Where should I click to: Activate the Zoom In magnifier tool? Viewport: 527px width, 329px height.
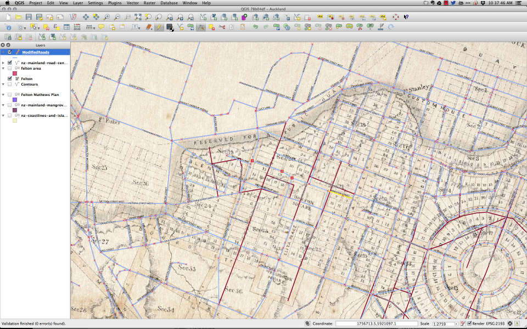(106, 18)
